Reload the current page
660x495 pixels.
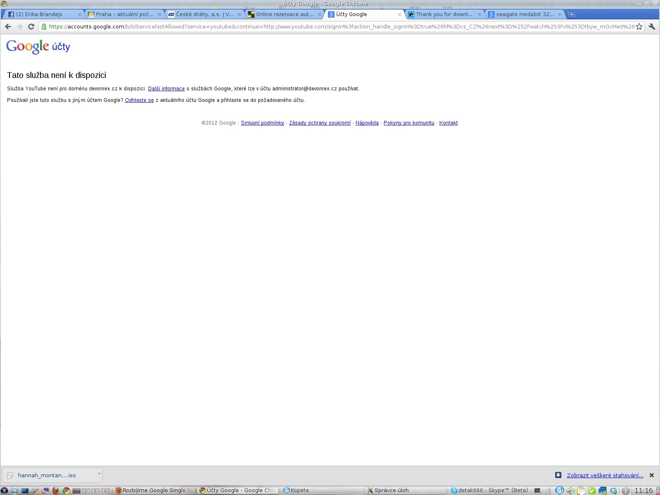[x=31, y=26]
